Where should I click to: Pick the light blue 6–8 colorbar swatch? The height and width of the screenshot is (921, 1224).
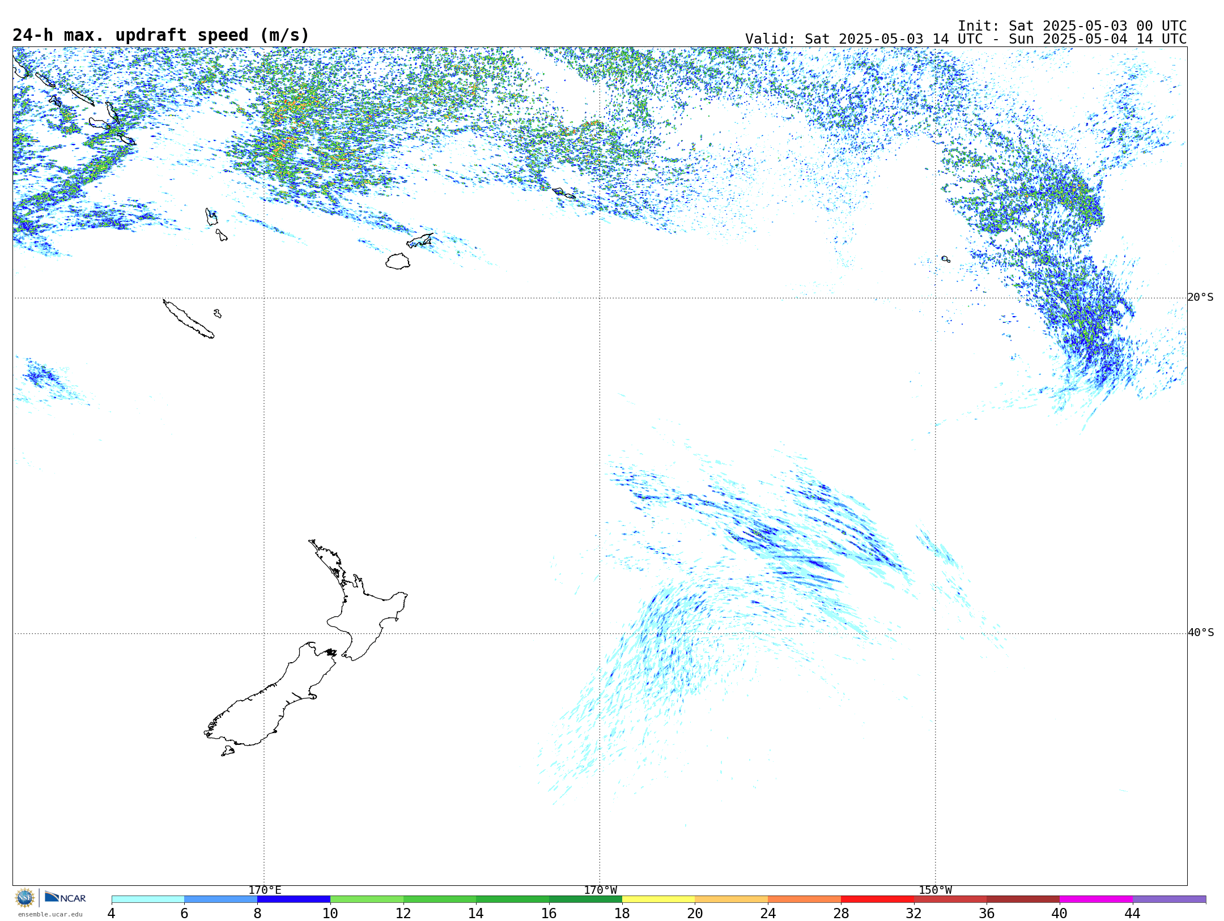click(x=221, y=899)
